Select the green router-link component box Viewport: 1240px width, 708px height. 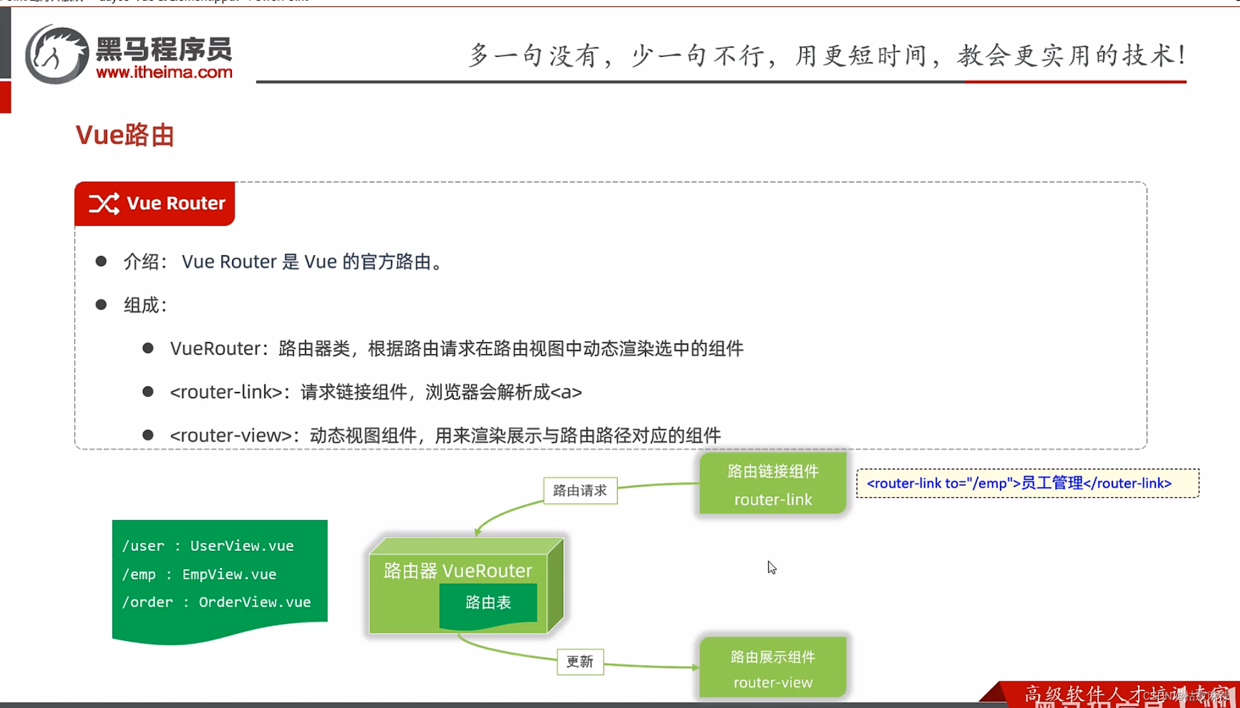coord(772,483)
